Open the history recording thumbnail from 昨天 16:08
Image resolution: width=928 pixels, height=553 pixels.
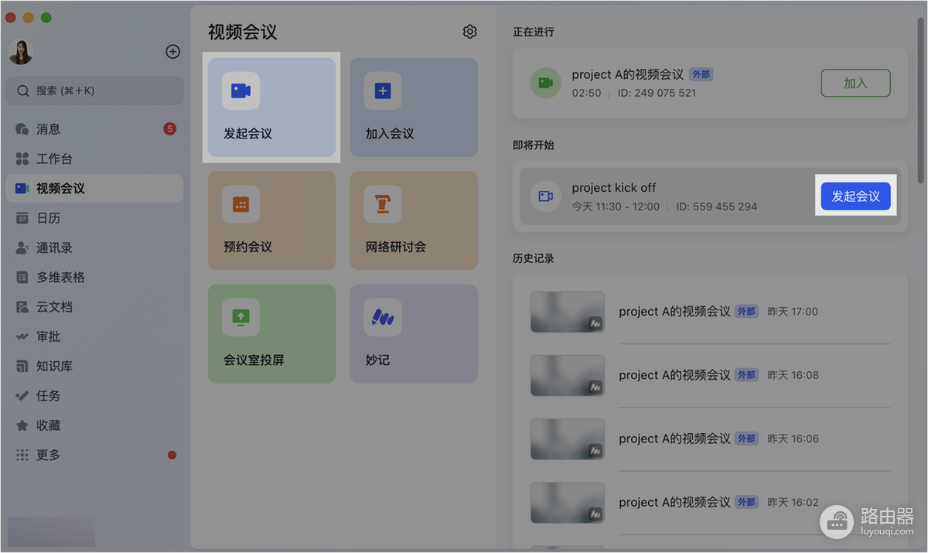click(x=568, y=375)
